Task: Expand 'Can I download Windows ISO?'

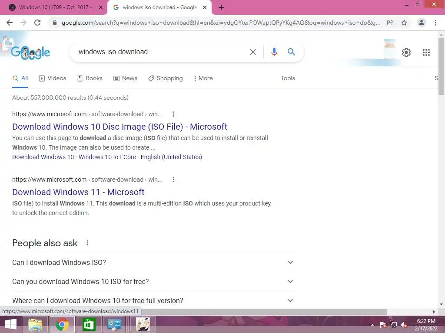Action: coord(153,262)
